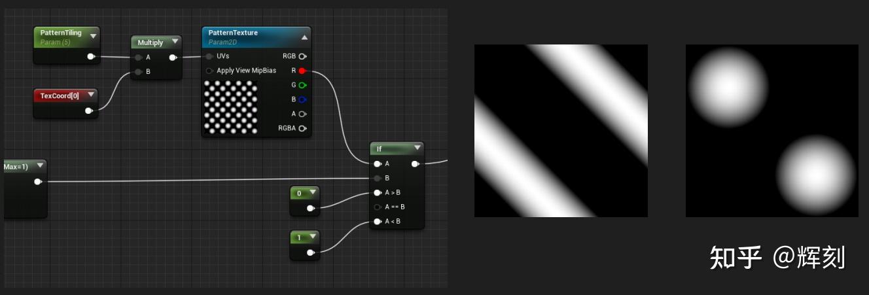The image size is (869, 295).
Task: Click PatternTexture RGB output pin
Action: 302,56
